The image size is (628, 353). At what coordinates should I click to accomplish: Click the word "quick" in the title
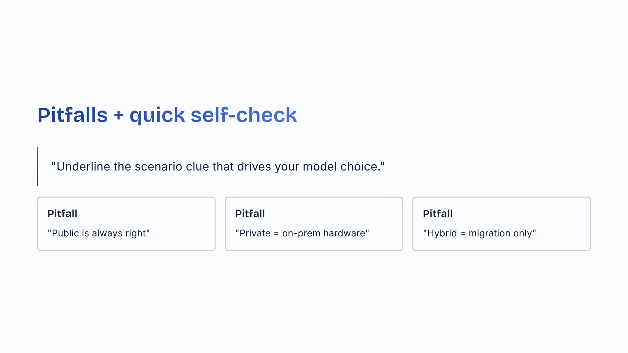157,116
